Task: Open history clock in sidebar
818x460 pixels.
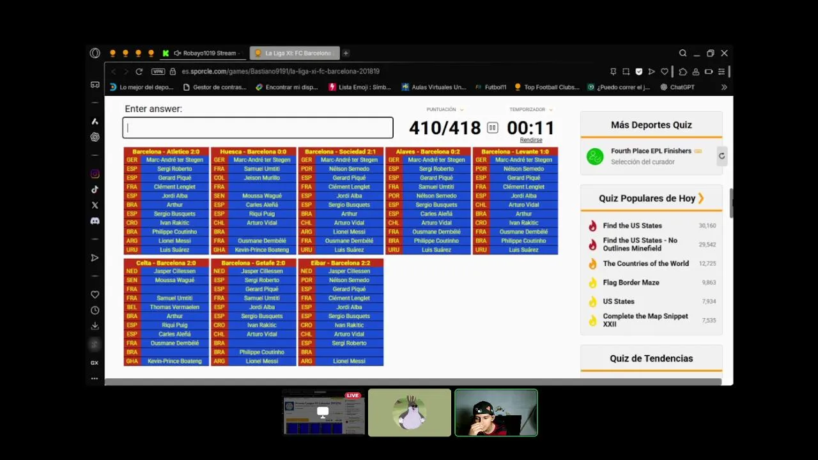Action: pyautogui.click(x=95, y=310)
